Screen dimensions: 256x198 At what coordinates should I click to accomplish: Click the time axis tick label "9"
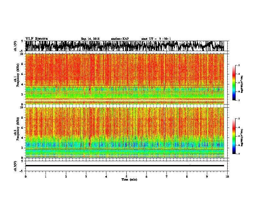coord(207,177)
